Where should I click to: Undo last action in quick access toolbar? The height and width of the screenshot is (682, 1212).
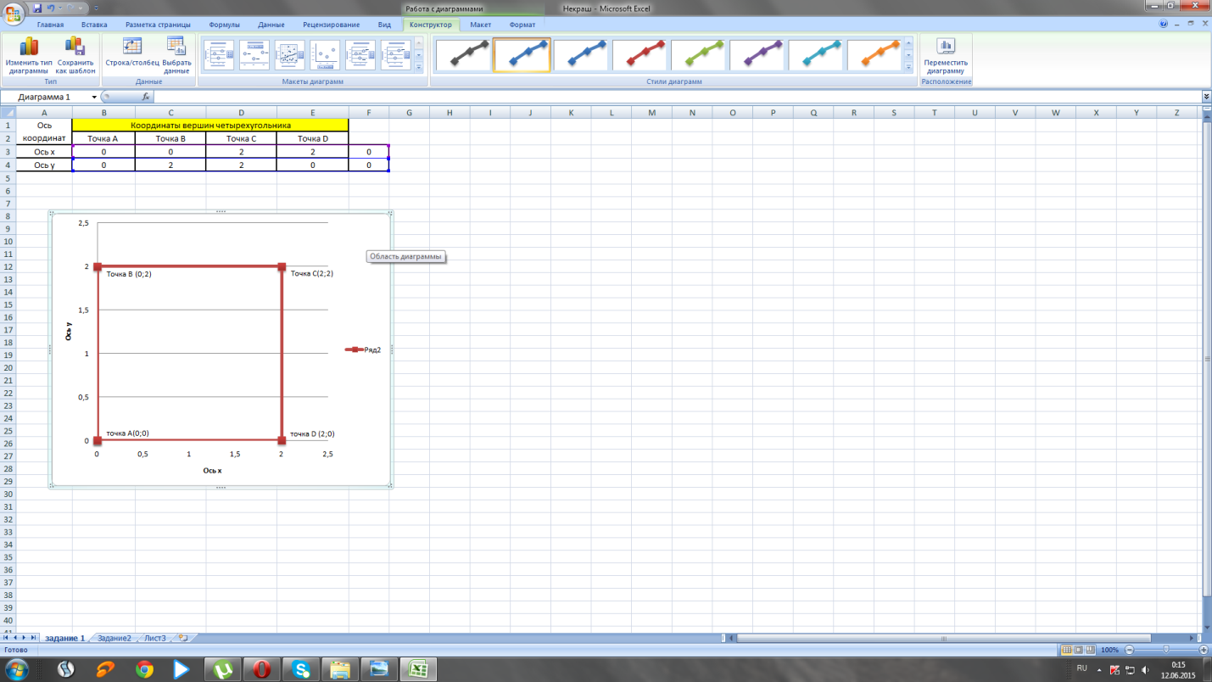pyautogui.click(x=51, y=8)
